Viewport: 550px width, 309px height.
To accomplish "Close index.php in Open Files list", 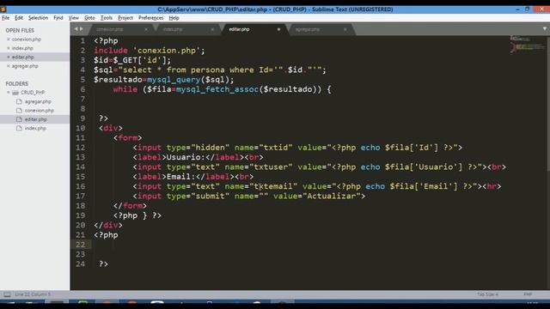I will point(9,48).
